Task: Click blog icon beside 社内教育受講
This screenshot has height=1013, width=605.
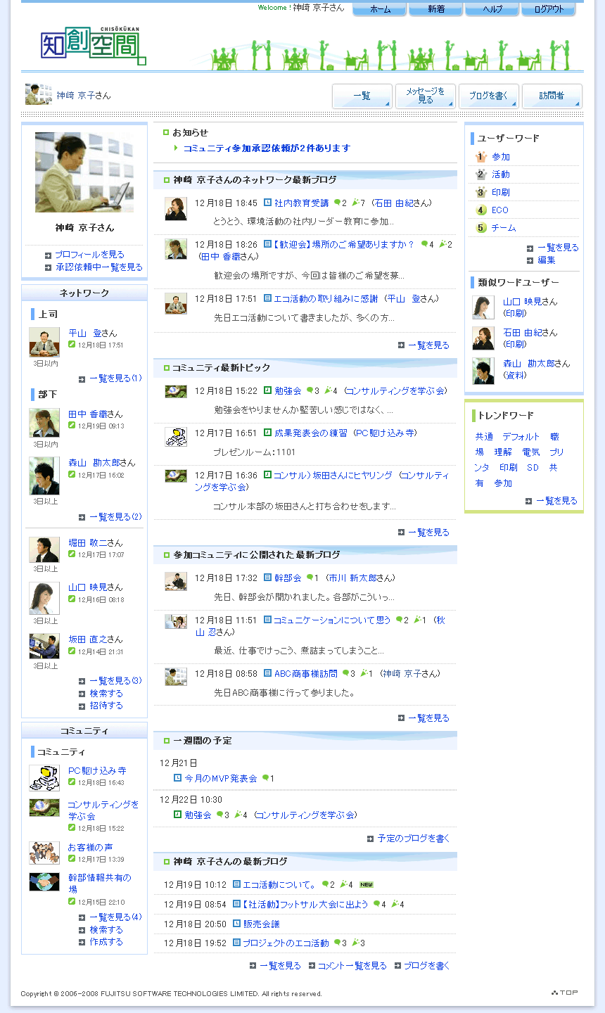Action: click(268, 203)
